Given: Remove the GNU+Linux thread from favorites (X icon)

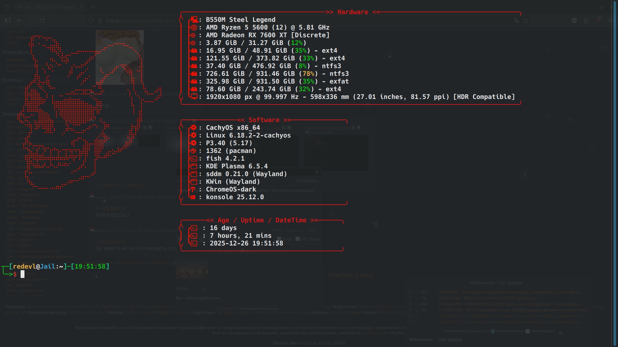Looking at the screenshot, I should [x=410, y=298].
